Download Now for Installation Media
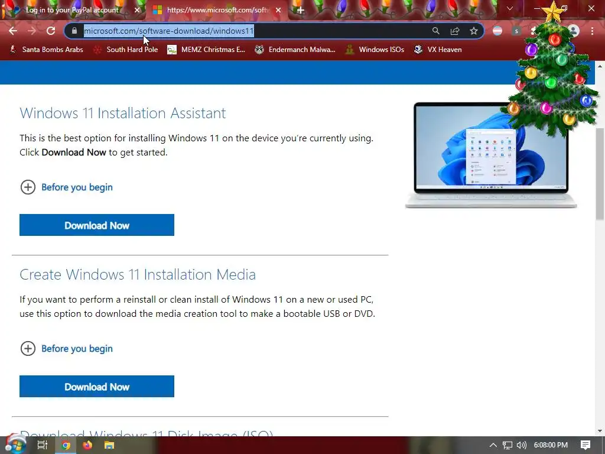 pyautogui.click(x=97, y=387)
